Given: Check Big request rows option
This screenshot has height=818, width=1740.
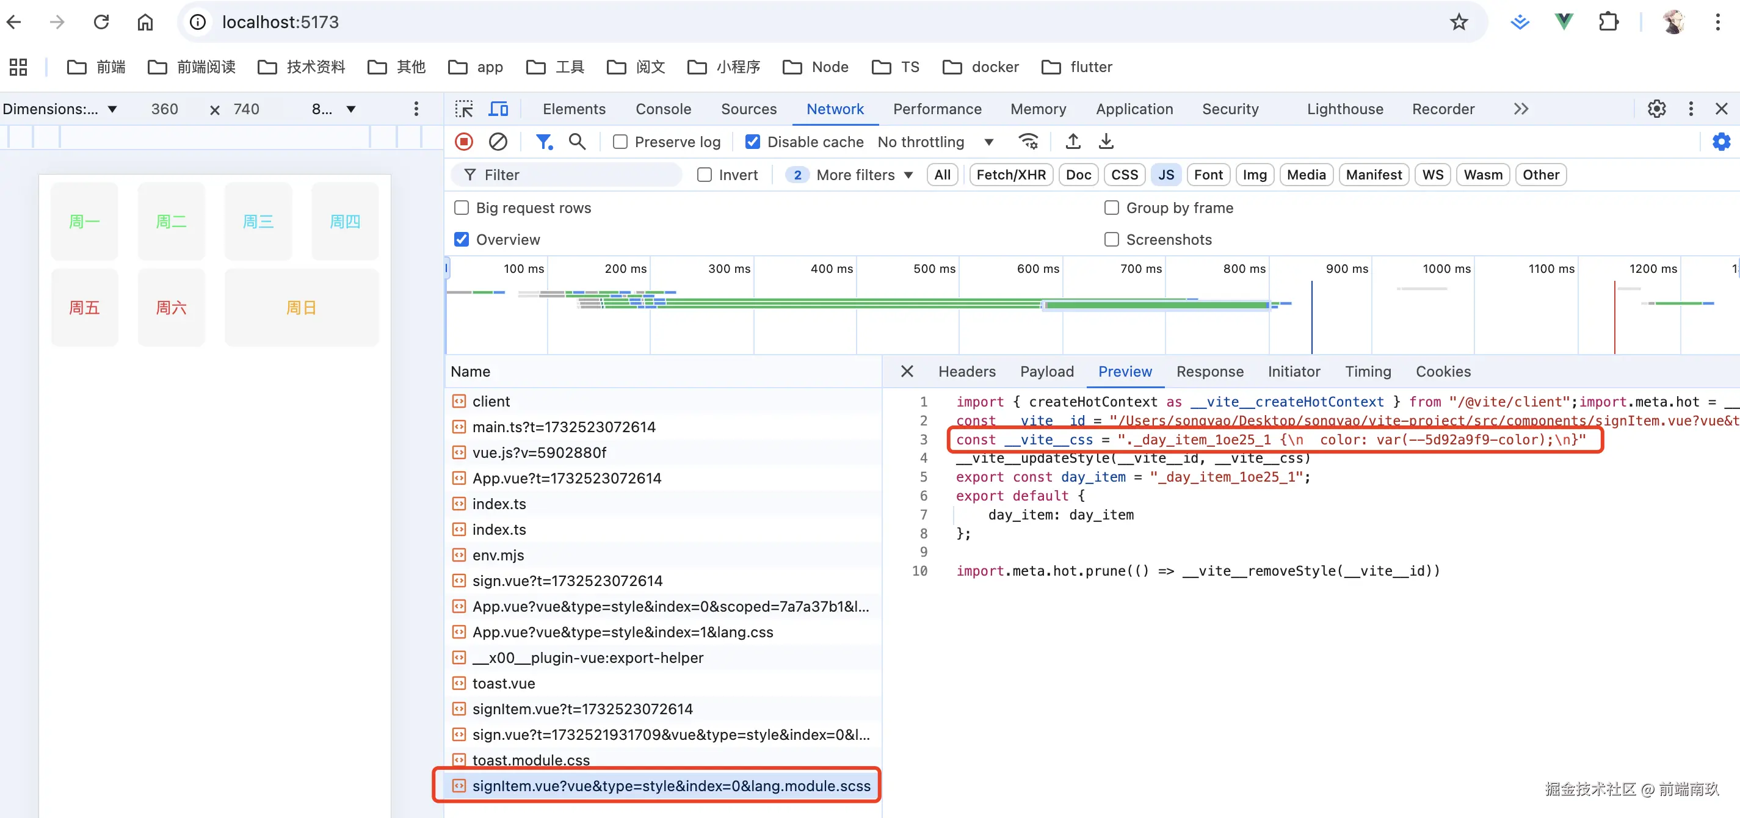Looking at the screenshot, I should click(x=462, y=208).
